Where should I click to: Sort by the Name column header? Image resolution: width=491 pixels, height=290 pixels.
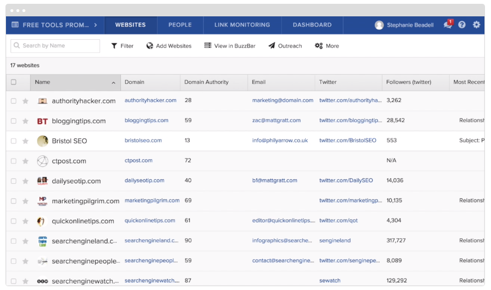(x=75, y=82)
